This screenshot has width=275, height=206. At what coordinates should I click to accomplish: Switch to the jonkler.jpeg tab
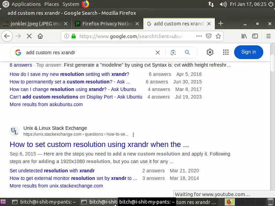36,24
